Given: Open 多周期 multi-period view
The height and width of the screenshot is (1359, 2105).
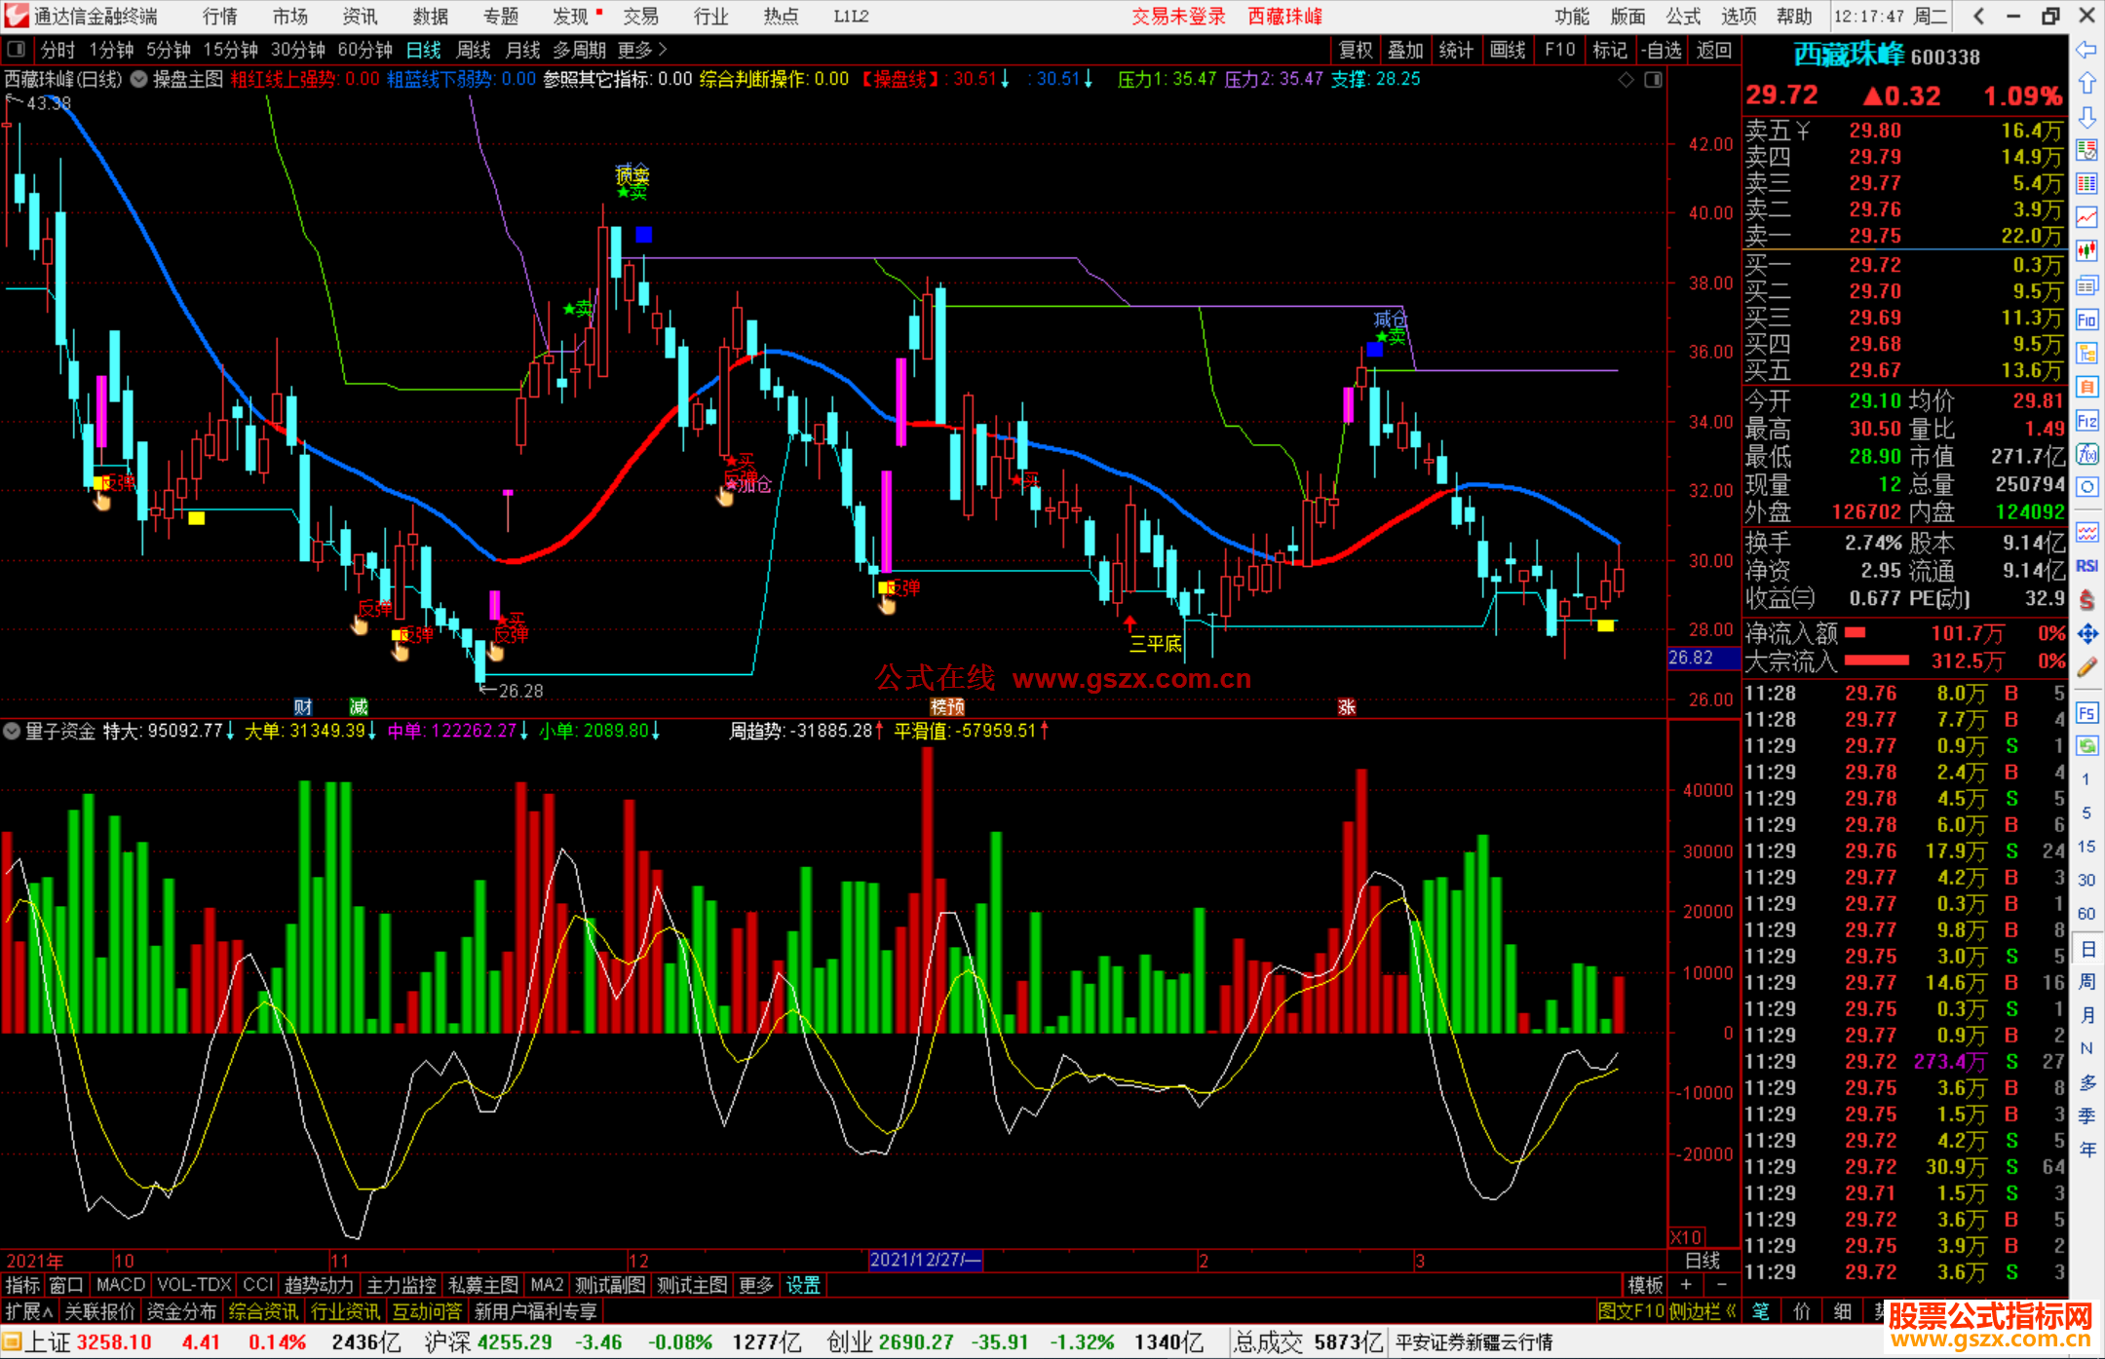Looking at the screenshot, I should click(x=579, y=50).
